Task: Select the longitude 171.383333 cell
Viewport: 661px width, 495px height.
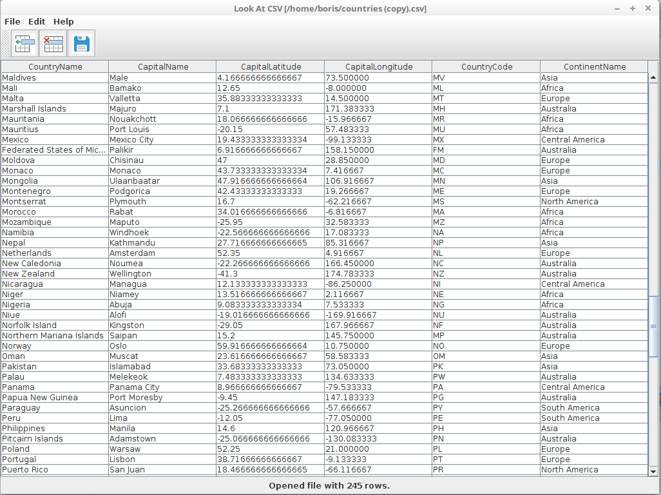Action: [379, 109]
